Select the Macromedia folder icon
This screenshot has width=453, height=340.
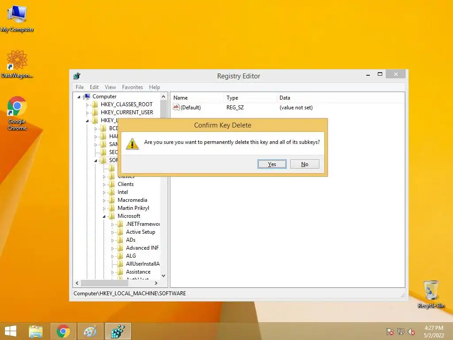point(112,200)
